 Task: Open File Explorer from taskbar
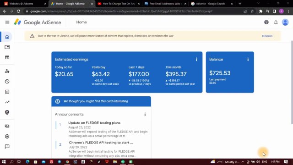click(115, 162)
